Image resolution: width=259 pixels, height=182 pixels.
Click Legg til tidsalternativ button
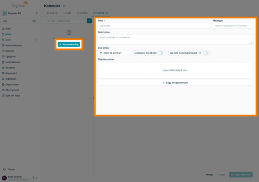(x=175, y=83)
